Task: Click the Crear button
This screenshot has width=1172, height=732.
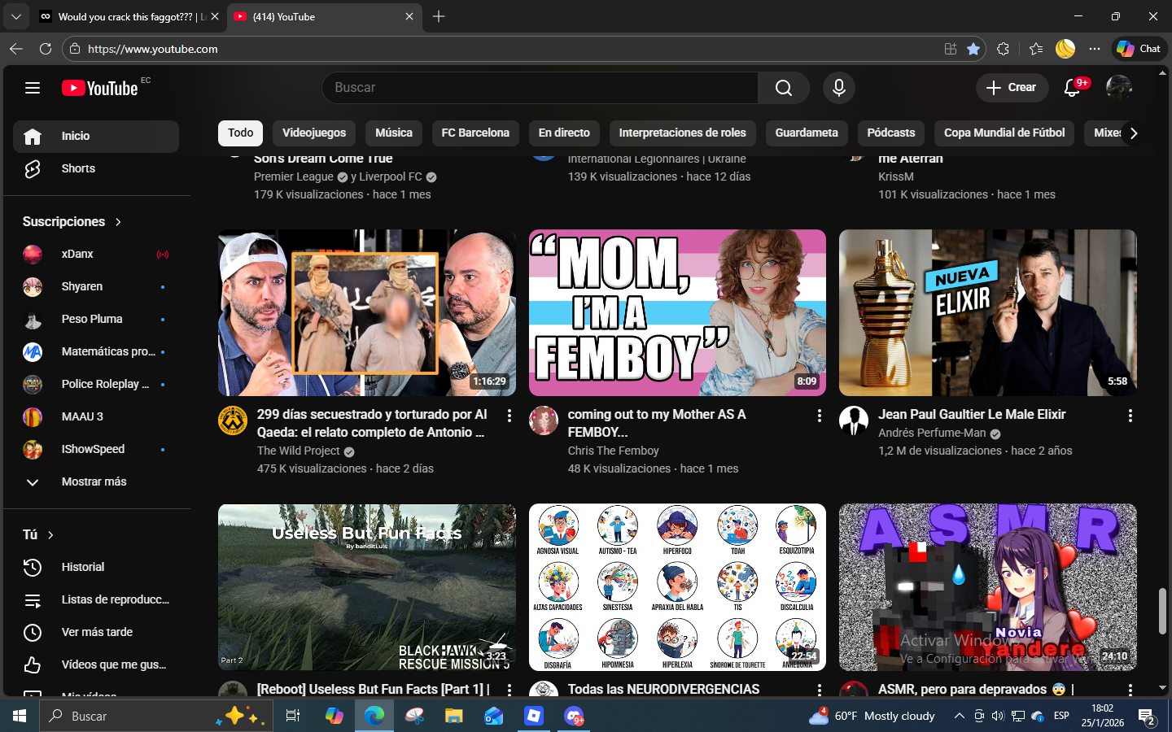Action: tap(1012, 88)
